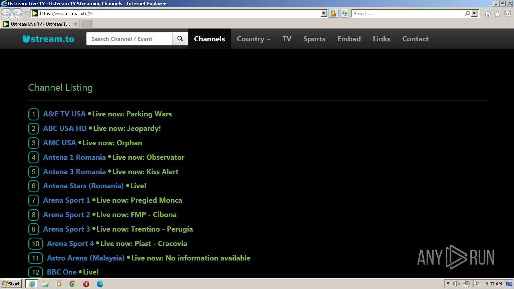
Task: Open the Channels menu item
Action: click(209, 39)
